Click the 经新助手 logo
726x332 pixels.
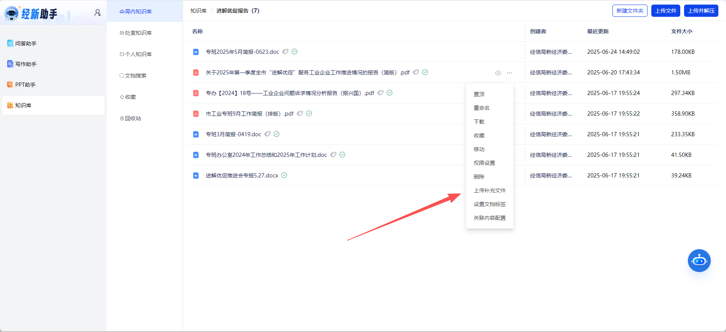31,13
